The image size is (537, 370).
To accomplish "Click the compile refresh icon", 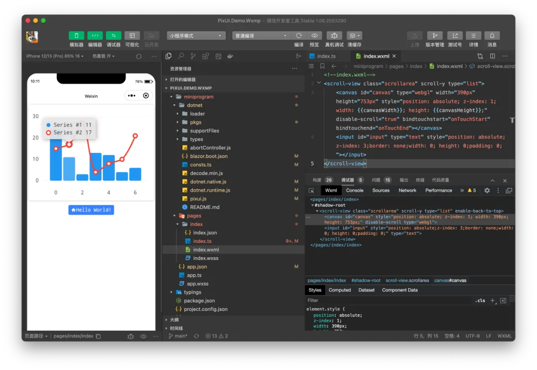I will coord(299,36).
